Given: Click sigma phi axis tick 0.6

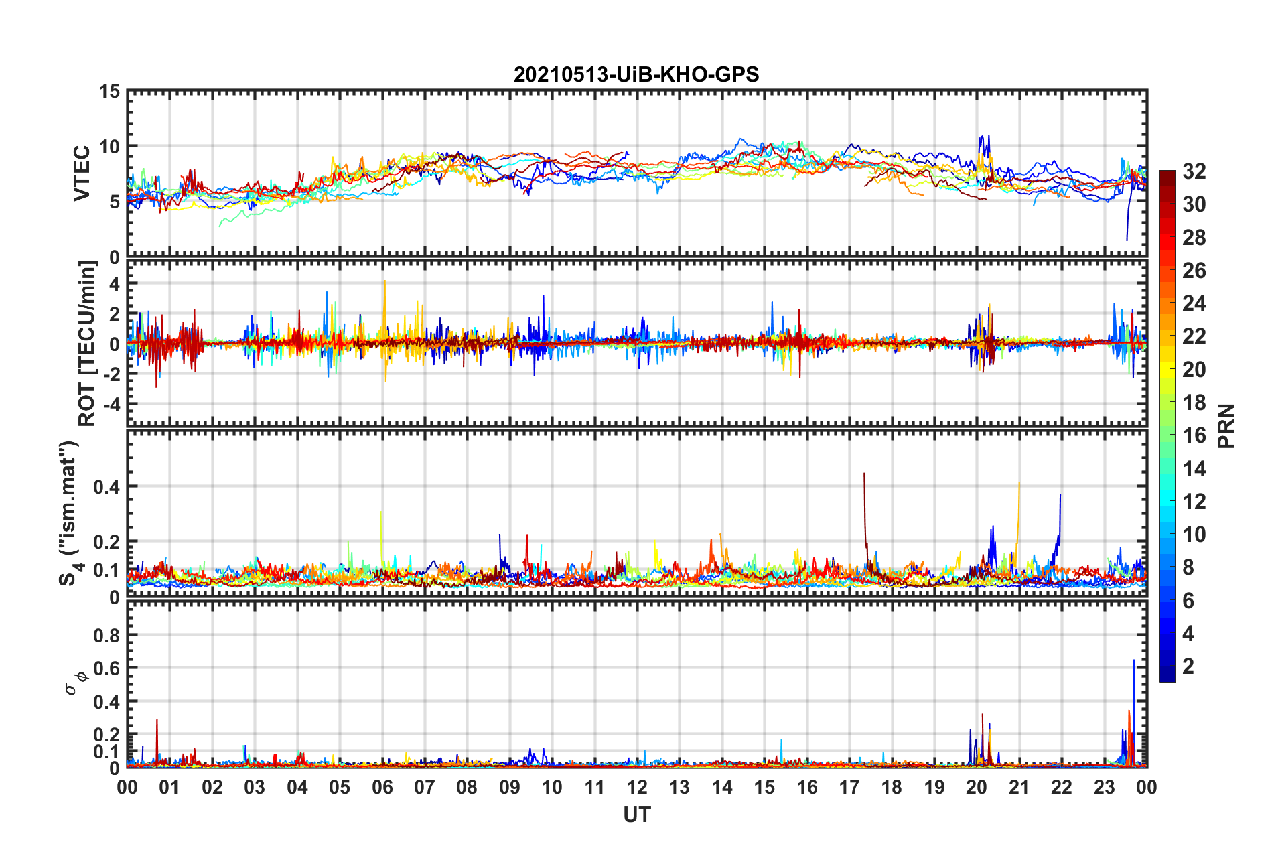Looking at the screenshot, I should 107,668.
